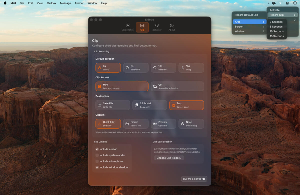Enable Include system audio
The image size is (300, 195).
[x=97, y=155]
